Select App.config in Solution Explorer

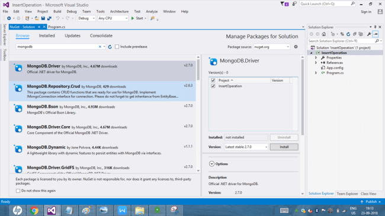click(x=335, y=67)
